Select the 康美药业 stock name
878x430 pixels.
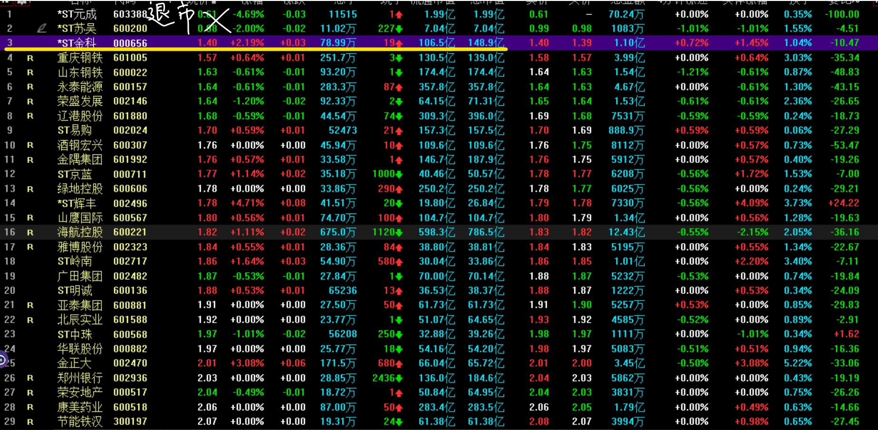point(80,407)
